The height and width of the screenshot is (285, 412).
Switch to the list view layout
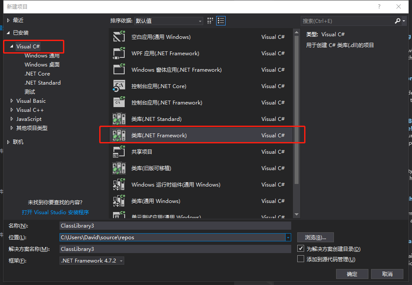click(221, 21)
